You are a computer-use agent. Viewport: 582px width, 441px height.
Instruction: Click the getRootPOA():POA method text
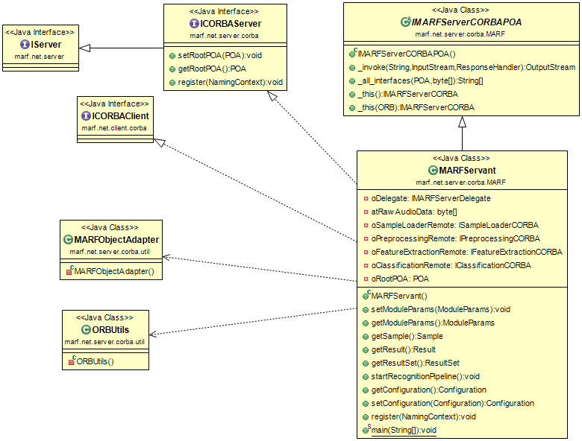212,69
